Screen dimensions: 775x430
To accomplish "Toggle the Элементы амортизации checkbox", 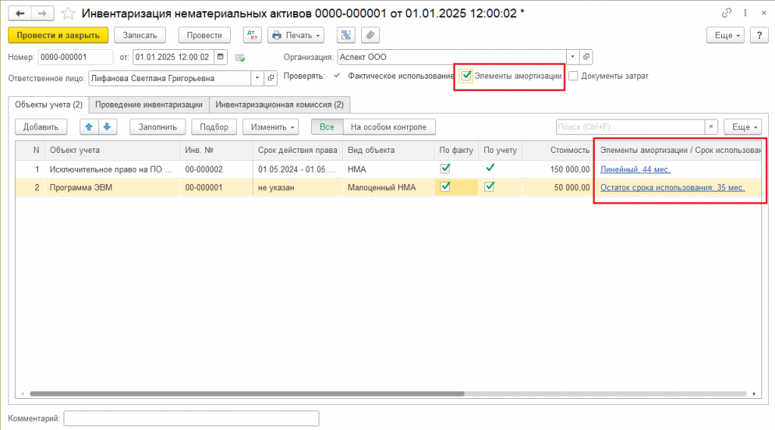I will coord(466,76).
